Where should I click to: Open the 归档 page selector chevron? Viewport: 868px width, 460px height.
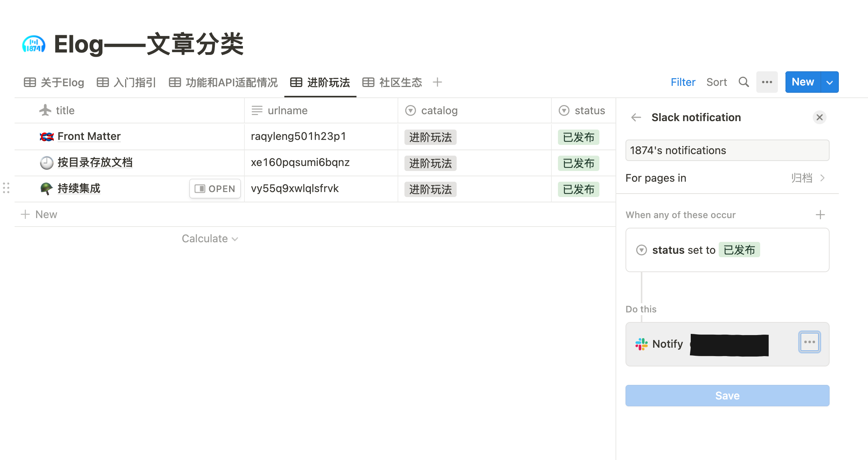point(822,178)
